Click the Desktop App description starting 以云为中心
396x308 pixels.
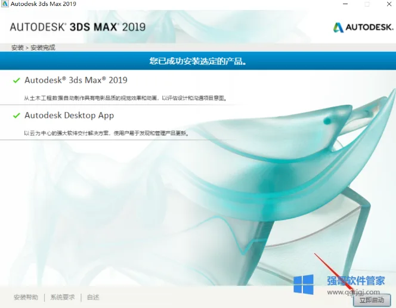[x=106, y=133]
